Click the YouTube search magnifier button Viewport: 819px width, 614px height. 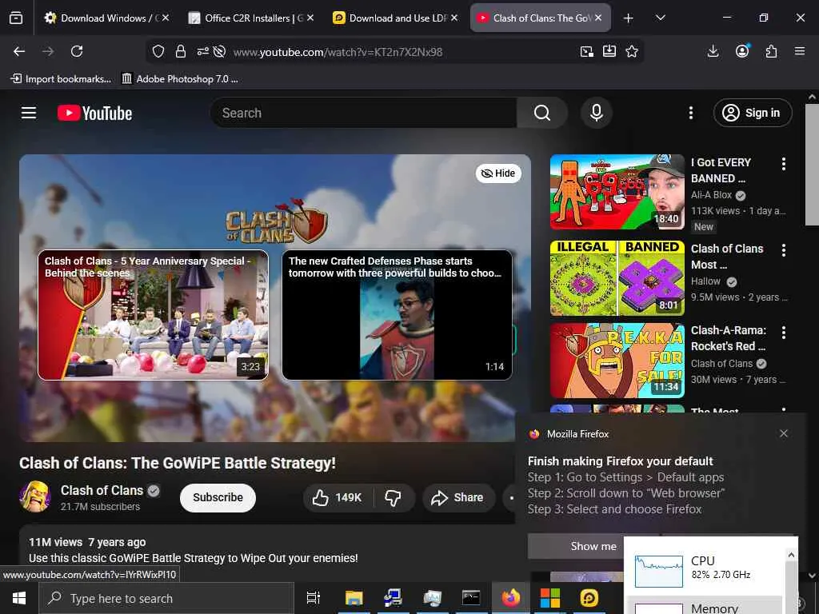coord(542,113)
